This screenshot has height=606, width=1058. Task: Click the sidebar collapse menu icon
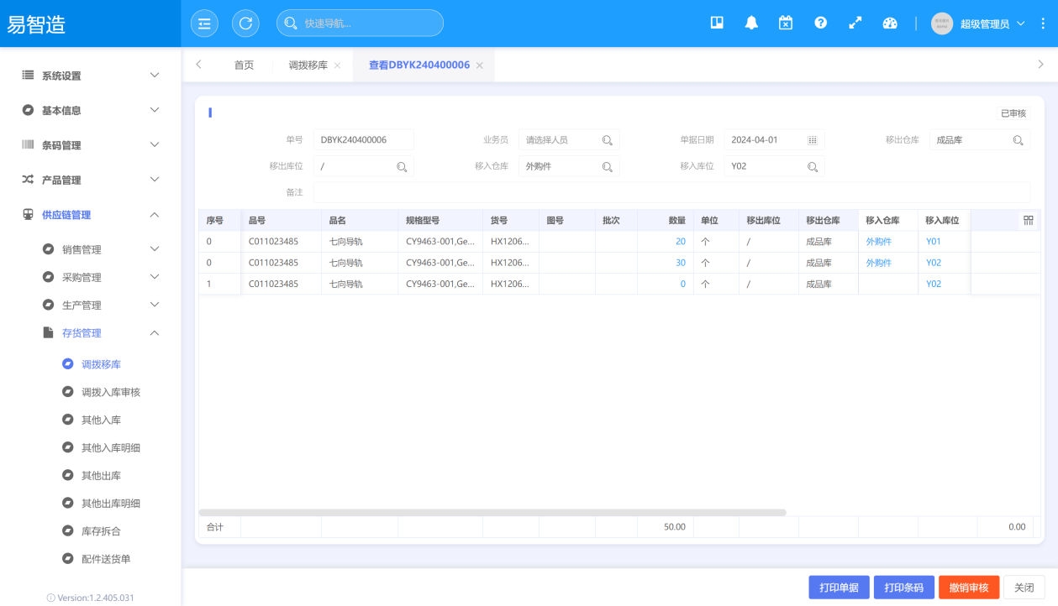click(x=204, y=24)
